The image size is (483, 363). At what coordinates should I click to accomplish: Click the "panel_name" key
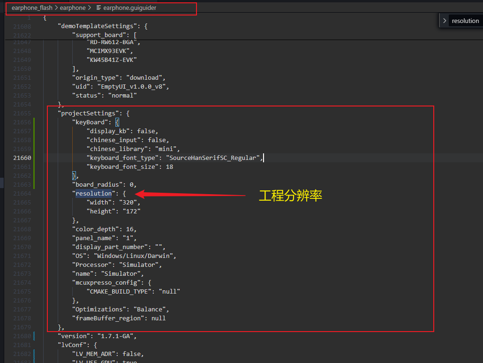click(94, 238)
